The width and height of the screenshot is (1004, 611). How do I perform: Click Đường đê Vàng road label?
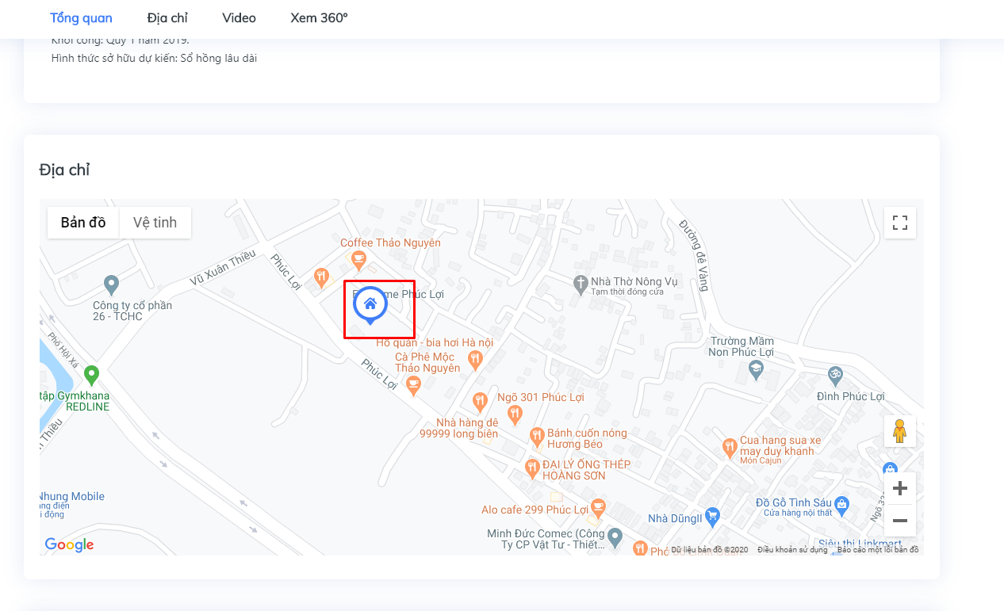tap(693, 256)
